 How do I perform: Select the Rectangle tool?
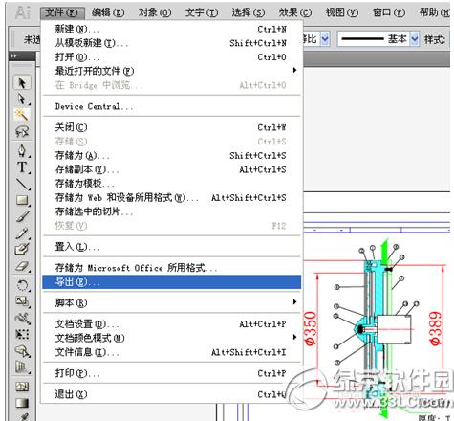22,200
